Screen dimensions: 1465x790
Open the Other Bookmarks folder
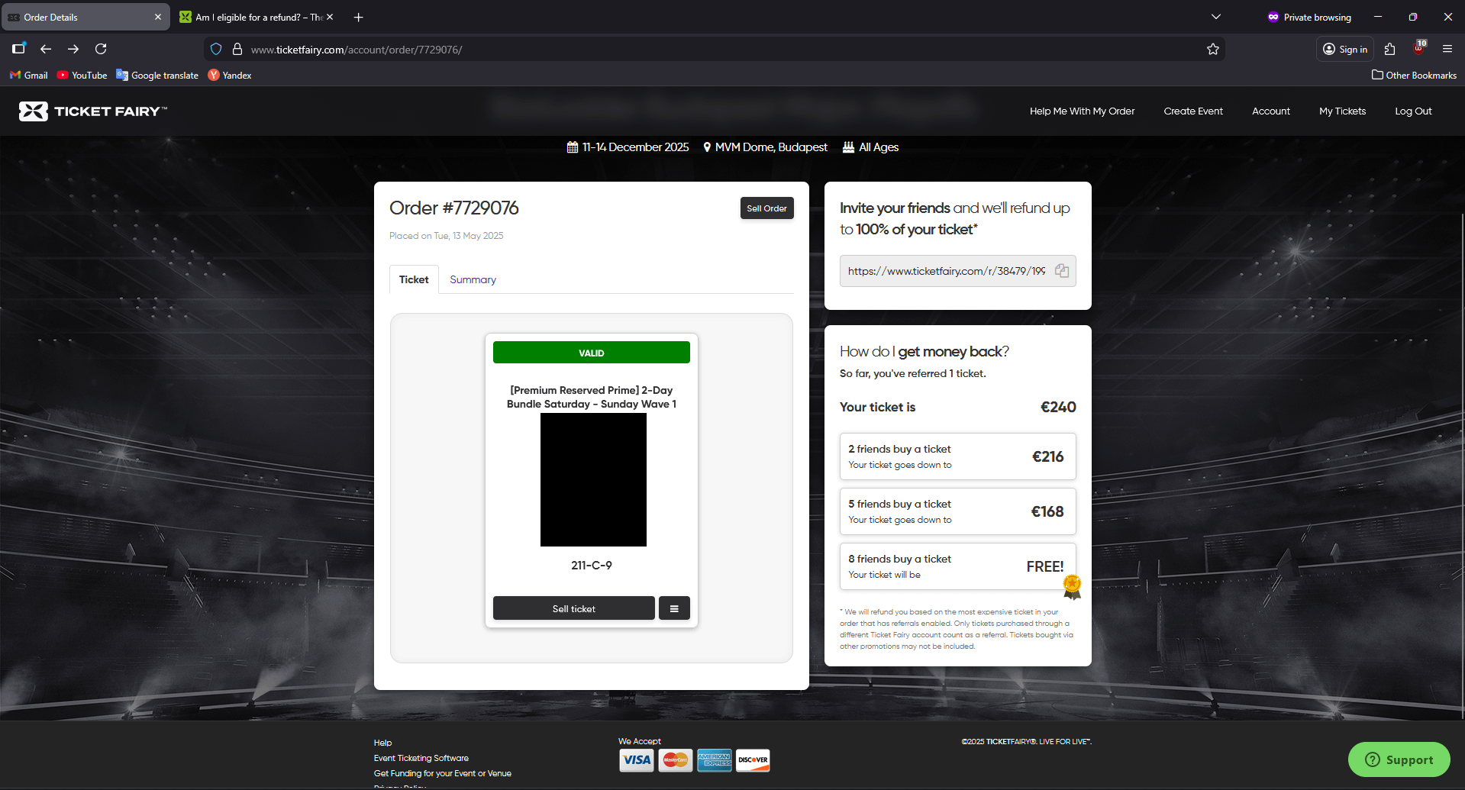click(x=1414, y=75)
